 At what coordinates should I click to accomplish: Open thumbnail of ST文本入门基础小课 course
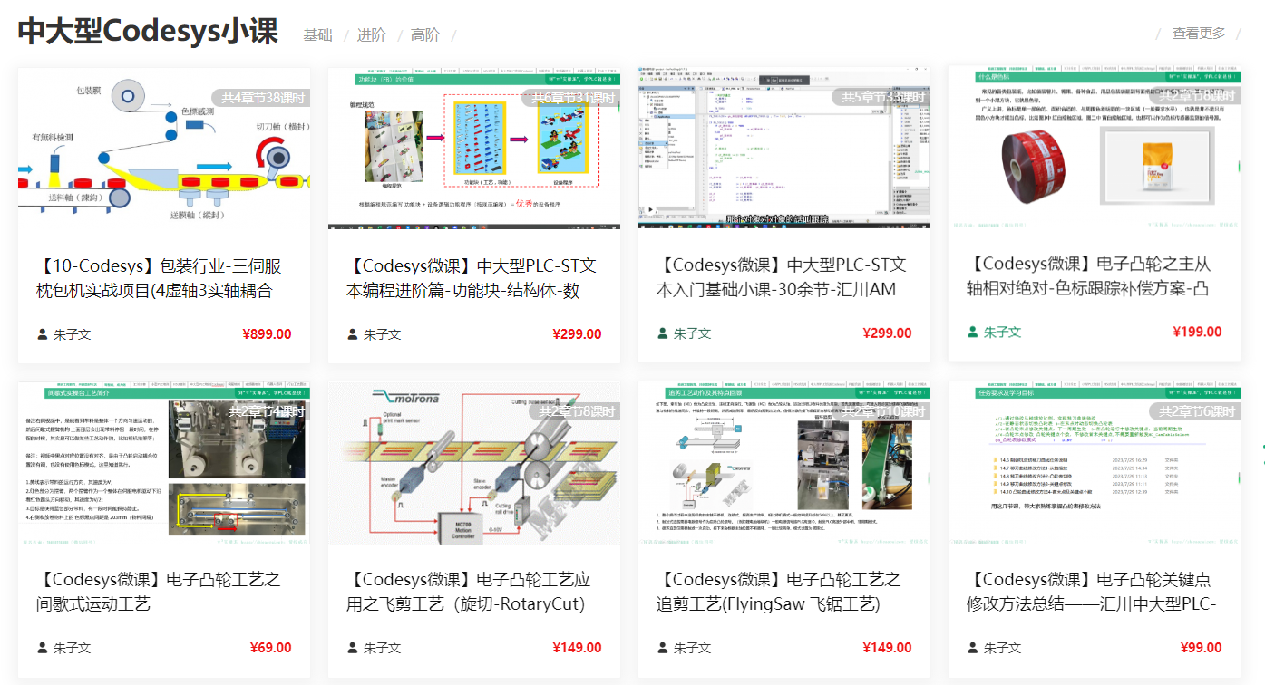coord(784,147)
